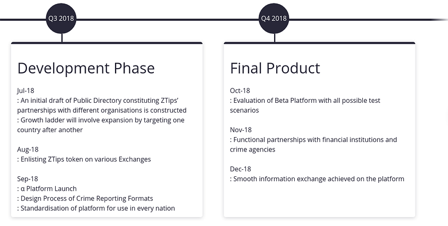Click Functional partnerships with financial institutions text

pyautogui.click(x=314, y=145)
